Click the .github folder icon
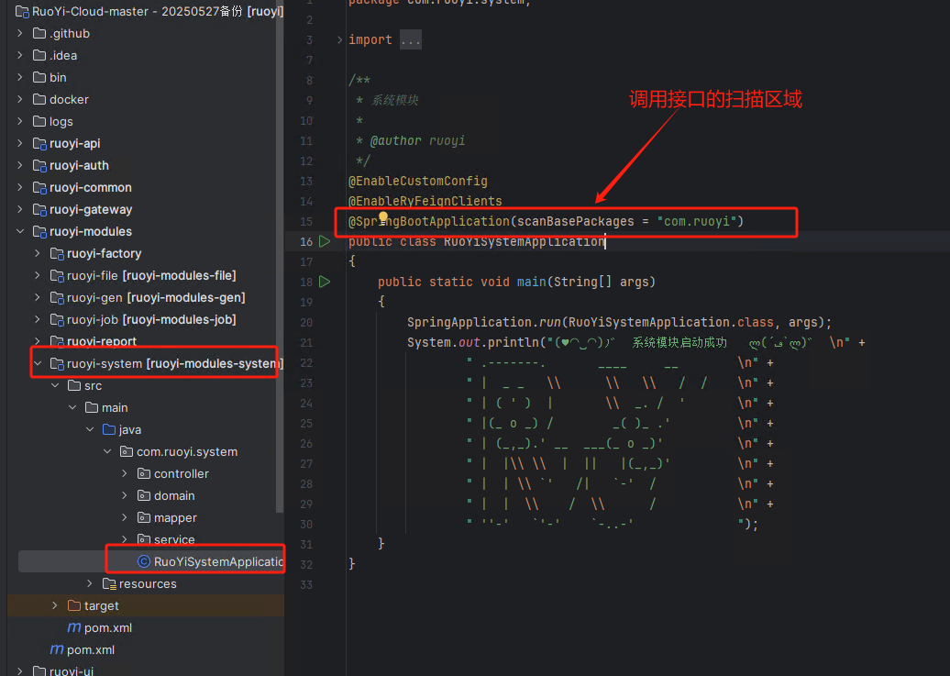Viewport: 950px width, 676px height. 39,33
